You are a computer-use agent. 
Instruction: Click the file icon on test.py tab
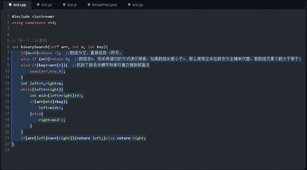[38, 5]
